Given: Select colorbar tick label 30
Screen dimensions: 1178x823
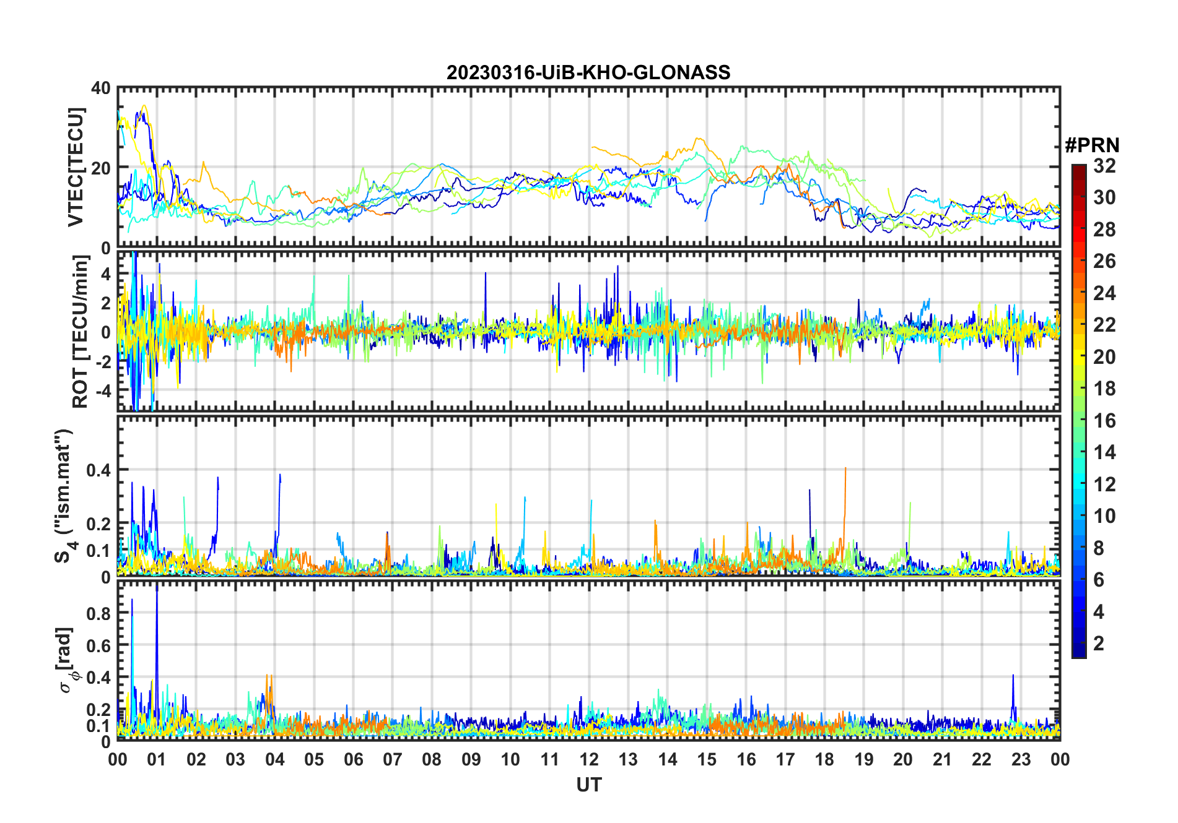Looking at the screenshot, I should tap(1104, 197).
